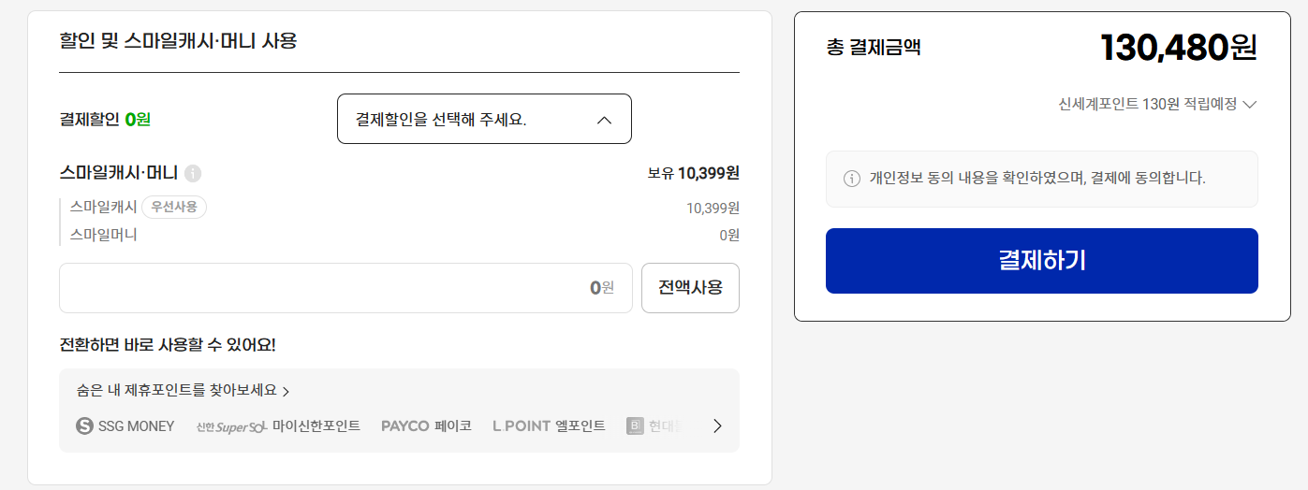Open the 결제할인을 선택해 주세요 dropdown

click(x=484, y=119)
